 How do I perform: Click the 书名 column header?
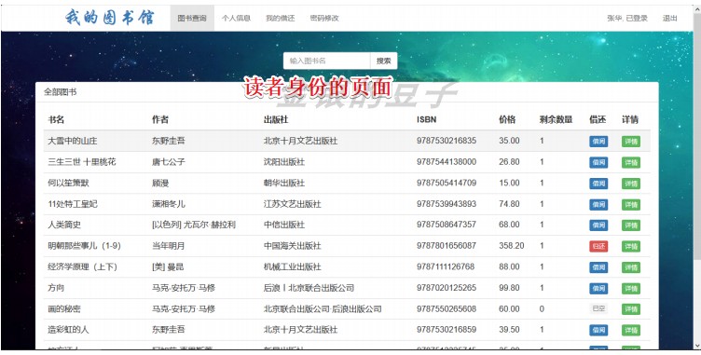coord(56,120)
